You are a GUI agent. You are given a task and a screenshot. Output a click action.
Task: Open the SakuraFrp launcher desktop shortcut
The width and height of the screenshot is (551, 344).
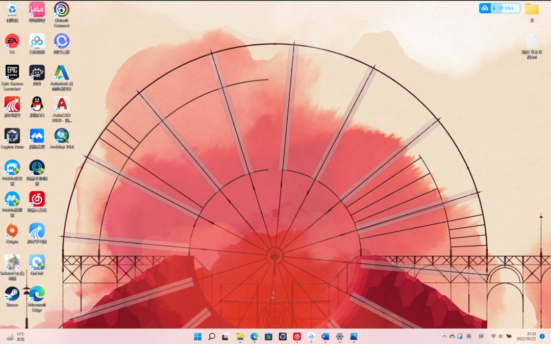point(12,268)
